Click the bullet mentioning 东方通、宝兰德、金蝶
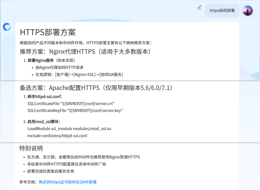Screen dimensions: 260x190 (x=83, y=157)
